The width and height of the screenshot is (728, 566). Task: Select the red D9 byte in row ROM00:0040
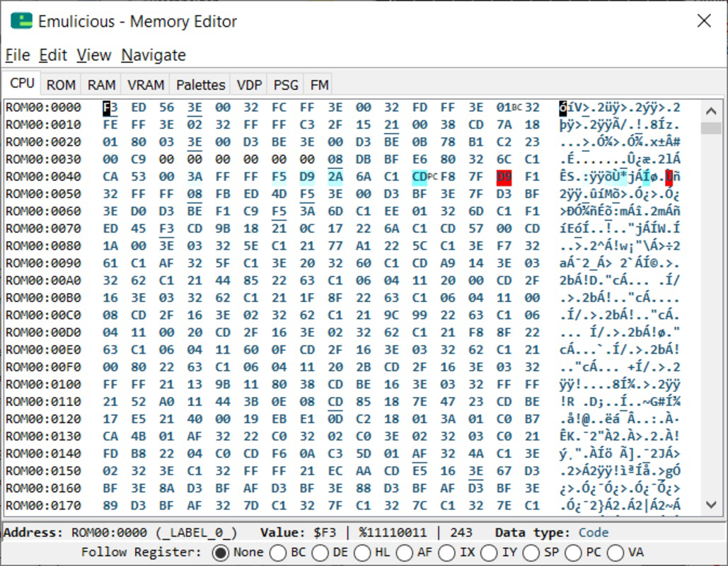(504, 177)
